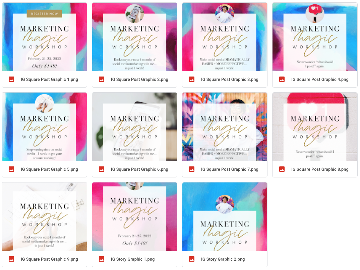Click image icon beside IG Square Post Graphic 6.png
This screenshot has width=360, height=270.
click(x=102, y=169)
